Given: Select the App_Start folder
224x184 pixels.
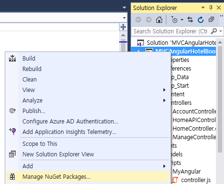Looking at the screenshot, I should [x=180, y=86].
